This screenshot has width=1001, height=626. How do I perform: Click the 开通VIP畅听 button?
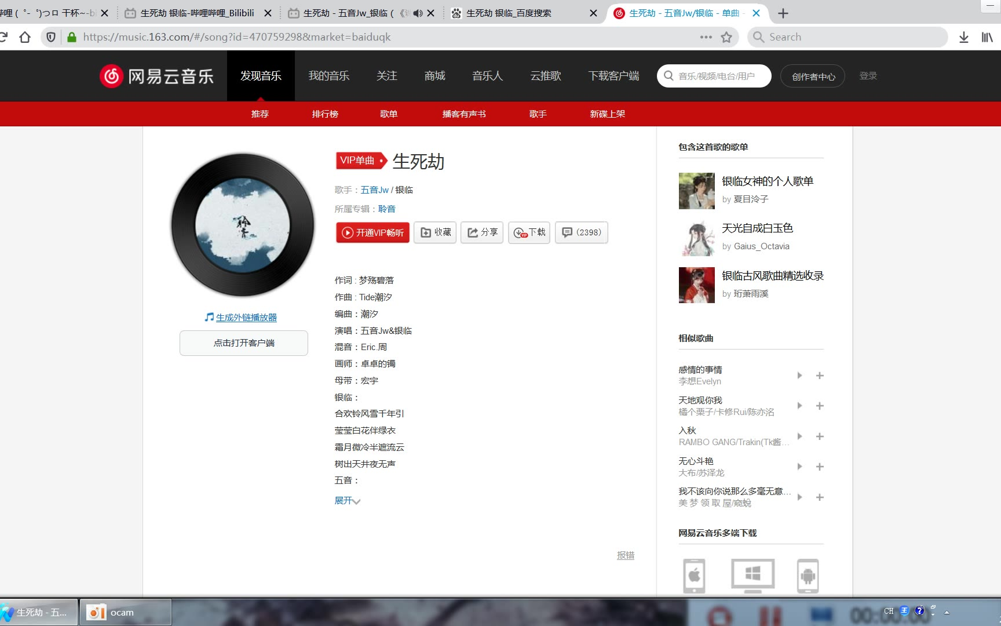coord(372,232)
